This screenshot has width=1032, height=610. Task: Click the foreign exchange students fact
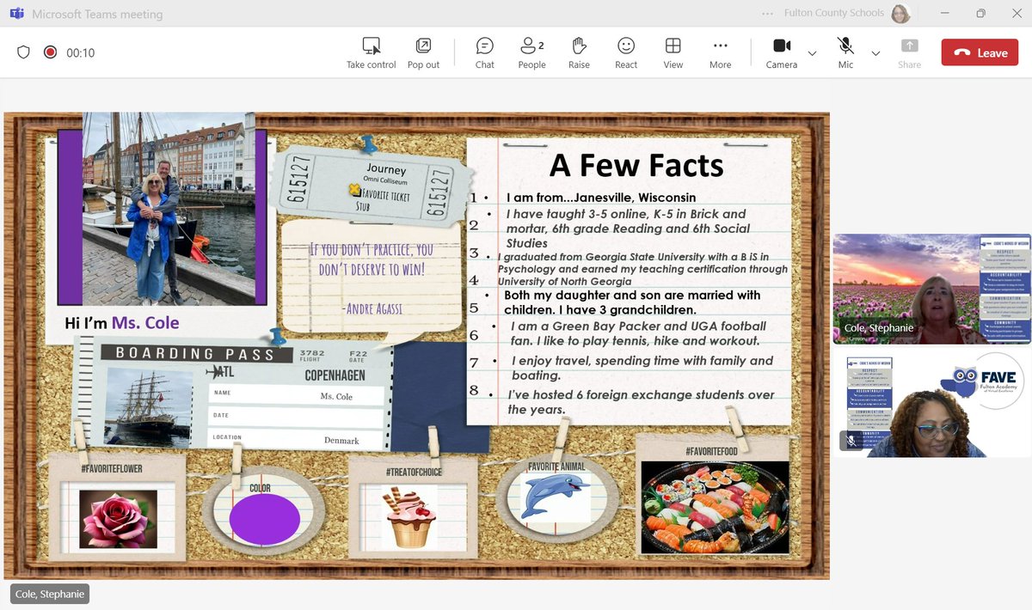coord(641,402)
